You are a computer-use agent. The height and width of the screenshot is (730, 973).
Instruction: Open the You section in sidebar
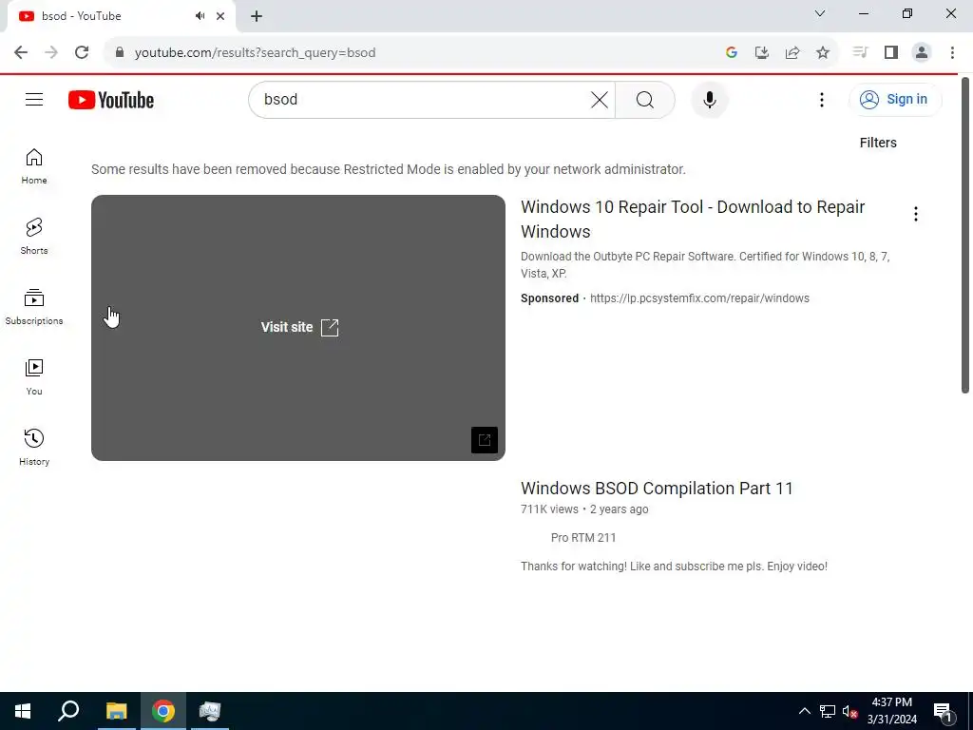34,376
